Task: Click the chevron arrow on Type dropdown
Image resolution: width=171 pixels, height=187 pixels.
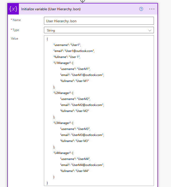Action: 150,30
